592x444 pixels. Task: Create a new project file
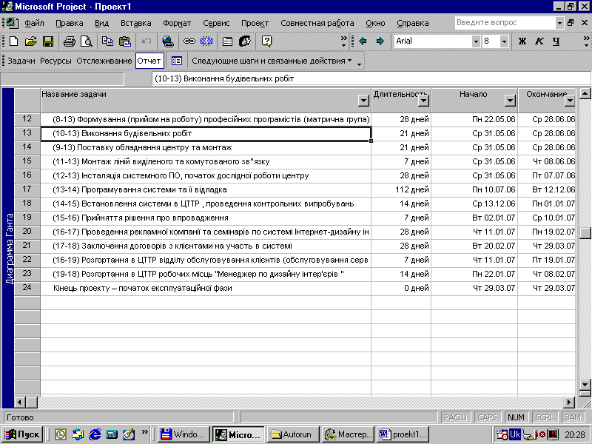coord(13,41)
